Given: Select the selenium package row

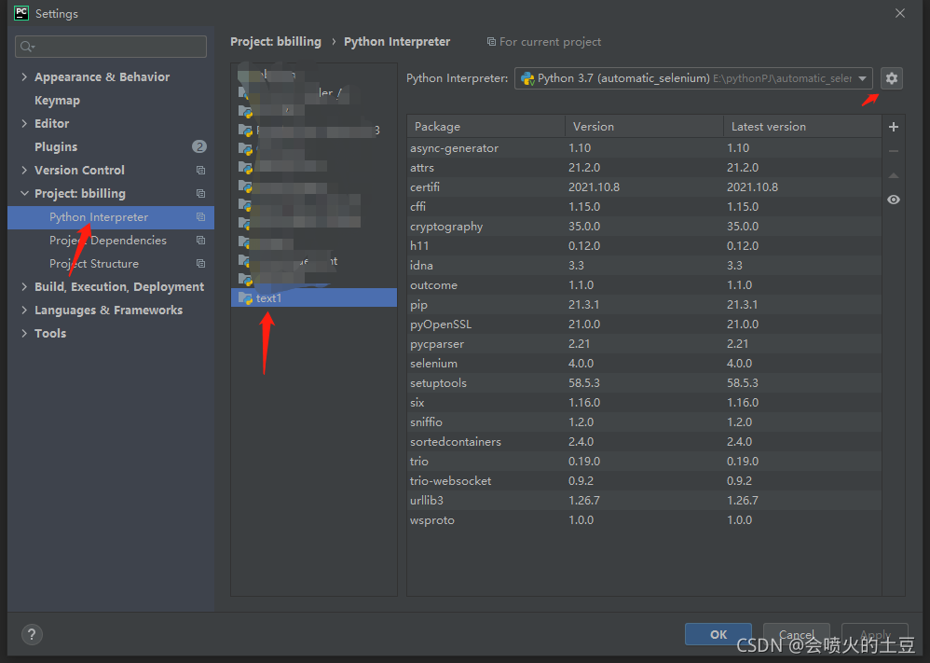Looking at the screenshot, I should 644,364.
